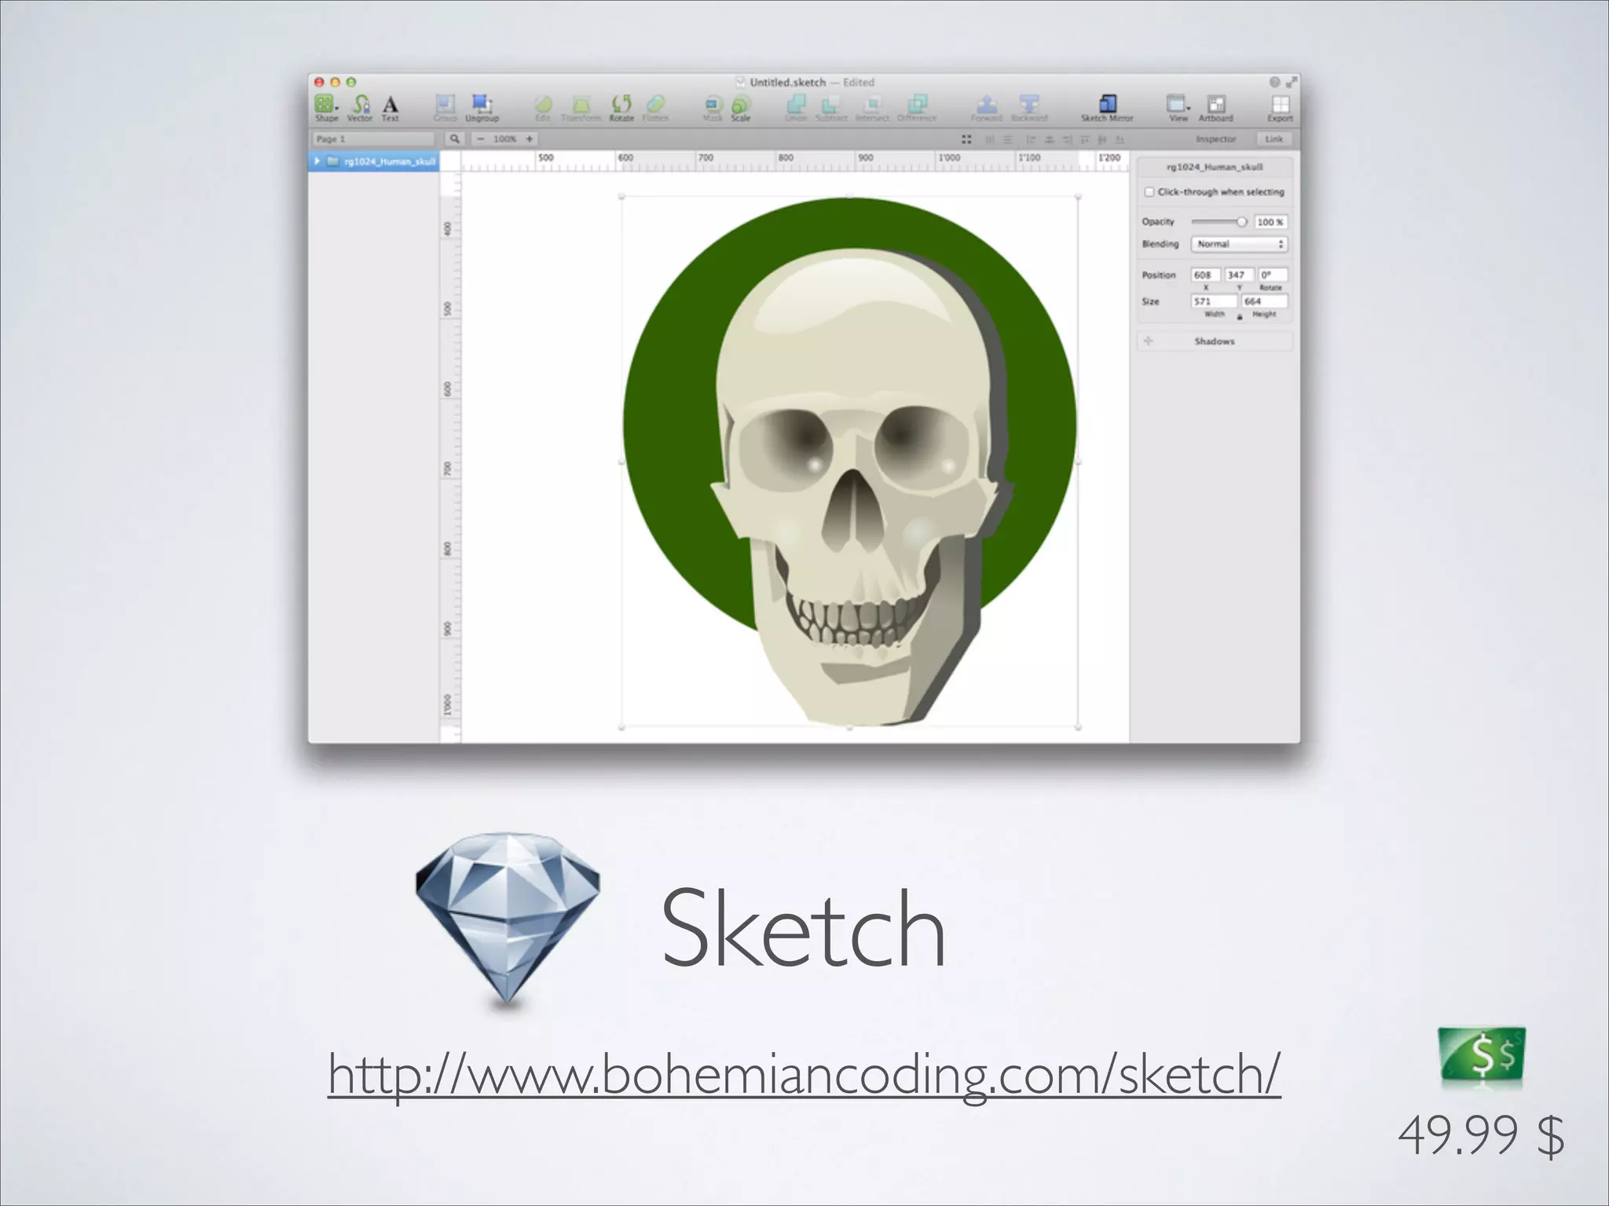Click the Export toolbar icon
The width and height of the screenshot is (1609, 1206).
[x=1280, y=108]
